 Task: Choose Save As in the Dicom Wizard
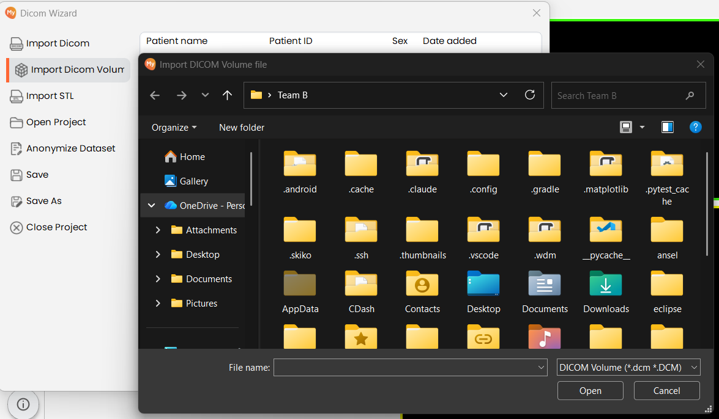point(35,201)
